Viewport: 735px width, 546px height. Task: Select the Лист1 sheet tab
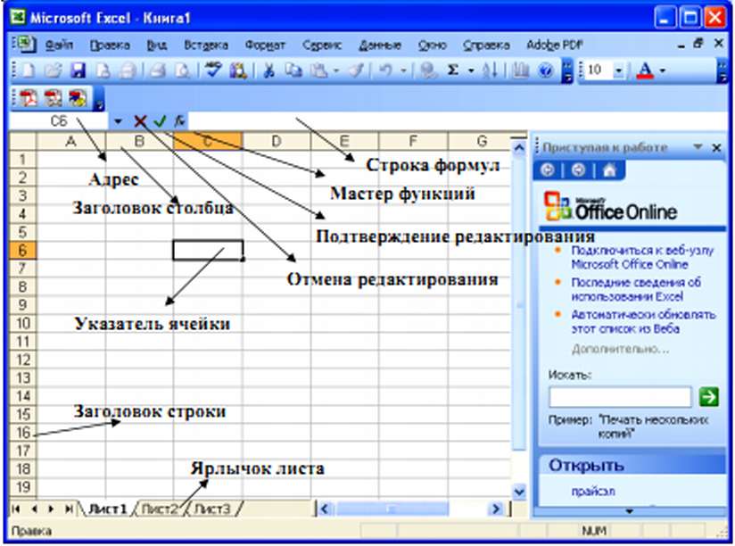pyautogui.click(x=108, y=509)
